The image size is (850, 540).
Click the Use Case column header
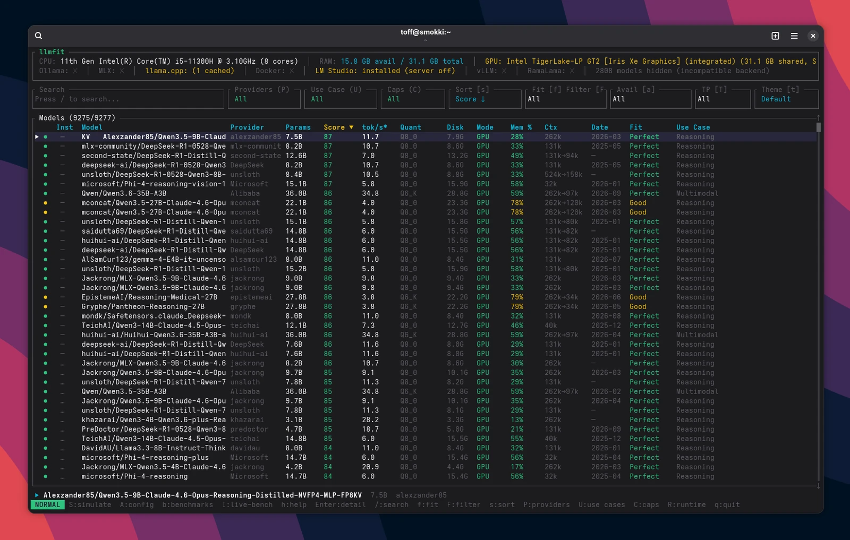[x=693, y=127]
